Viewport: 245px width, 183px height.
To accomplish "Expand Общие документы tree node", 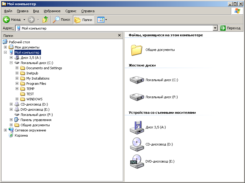I will click(x=11, y=125).
